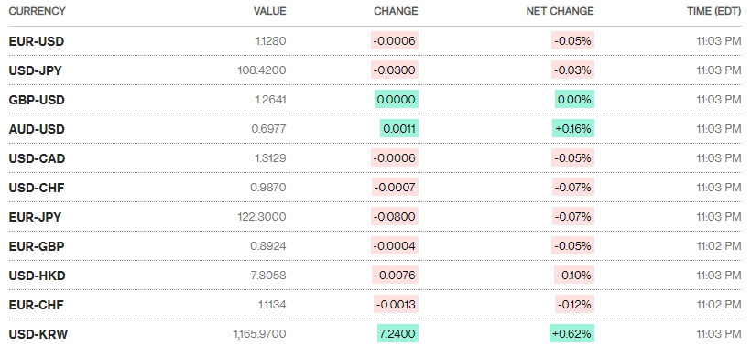
Task: Click the 11:03 PM time in USD-JPY row
Action: [719, 70]
